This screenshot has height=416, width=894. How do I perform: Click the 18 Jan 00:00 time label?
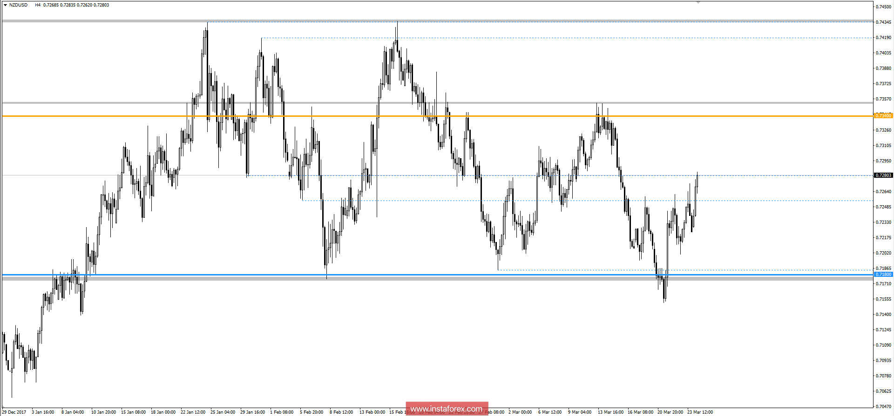163,412
